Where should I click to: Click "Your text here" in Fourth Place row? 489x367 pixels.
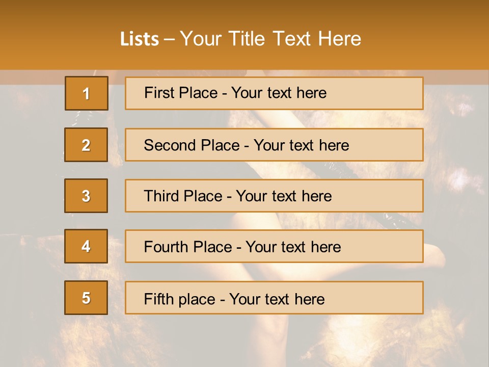293,247
